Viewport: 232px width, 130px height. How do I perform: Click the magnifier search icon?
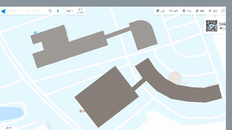click(50, 11)
